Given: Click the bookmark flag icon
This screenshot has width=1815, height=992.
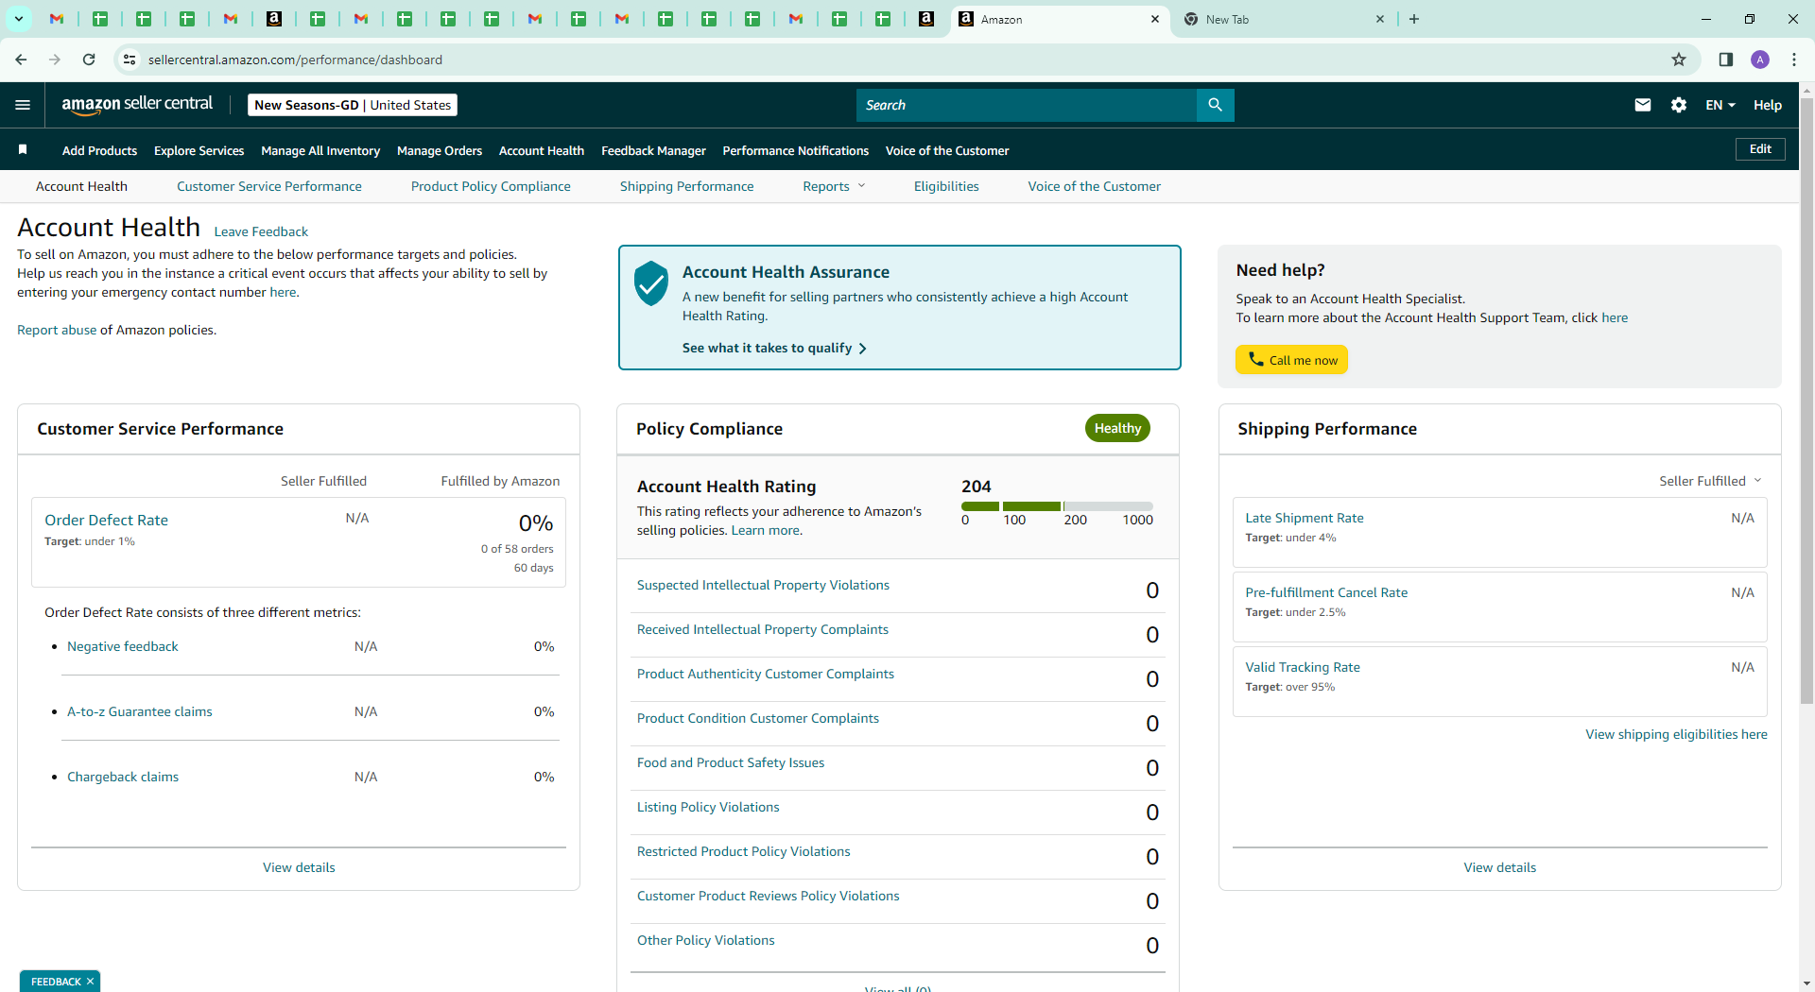Looking at the screenshot, I should click(x=23, y=149).
